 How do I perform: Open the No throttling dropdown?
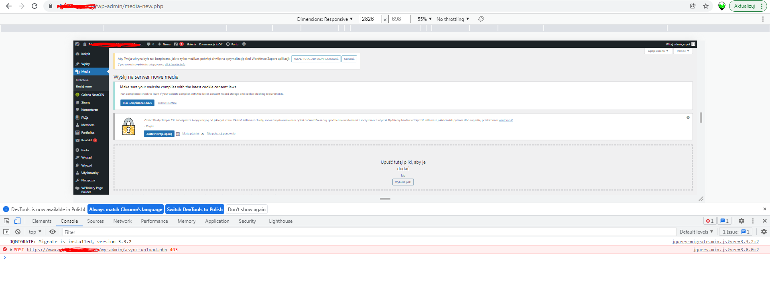(453, 19)
